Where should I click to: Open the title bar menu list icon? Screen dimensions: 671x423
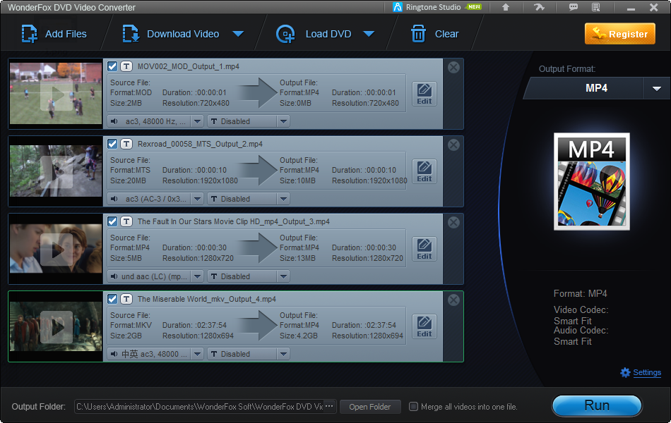pos(595,7)
